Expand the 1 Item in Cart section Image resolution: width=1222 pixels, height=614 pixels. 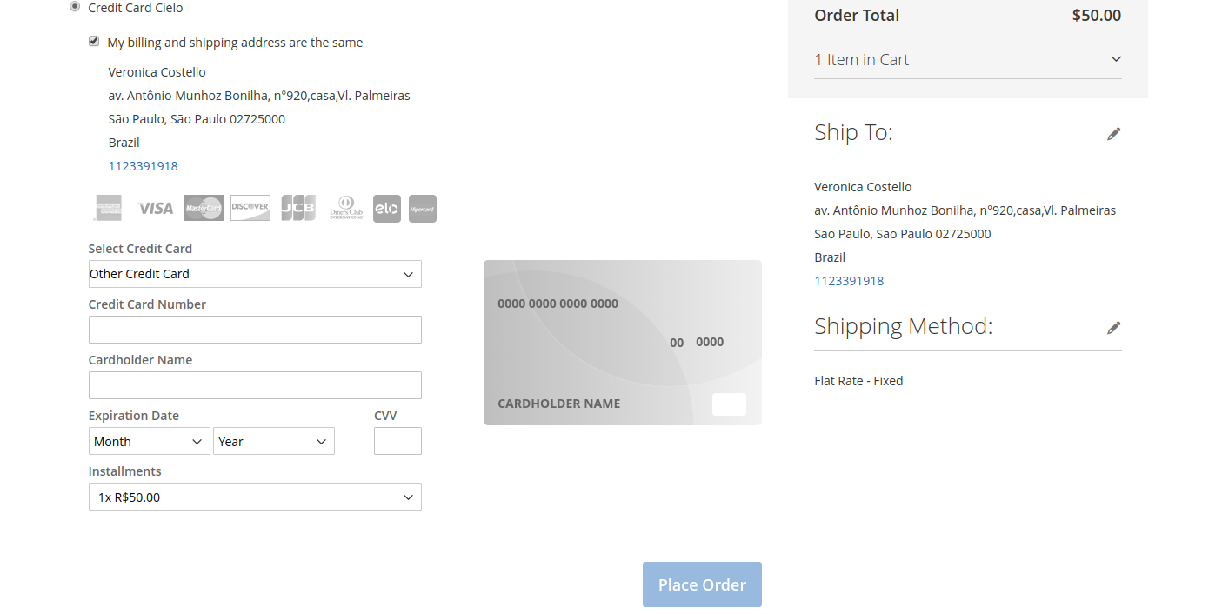coord(968,59)
